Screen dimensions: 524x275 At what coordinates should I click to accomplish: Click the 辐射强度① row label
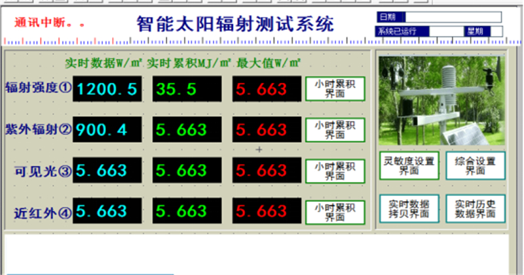pyautogui.click(x=39, y=88)
